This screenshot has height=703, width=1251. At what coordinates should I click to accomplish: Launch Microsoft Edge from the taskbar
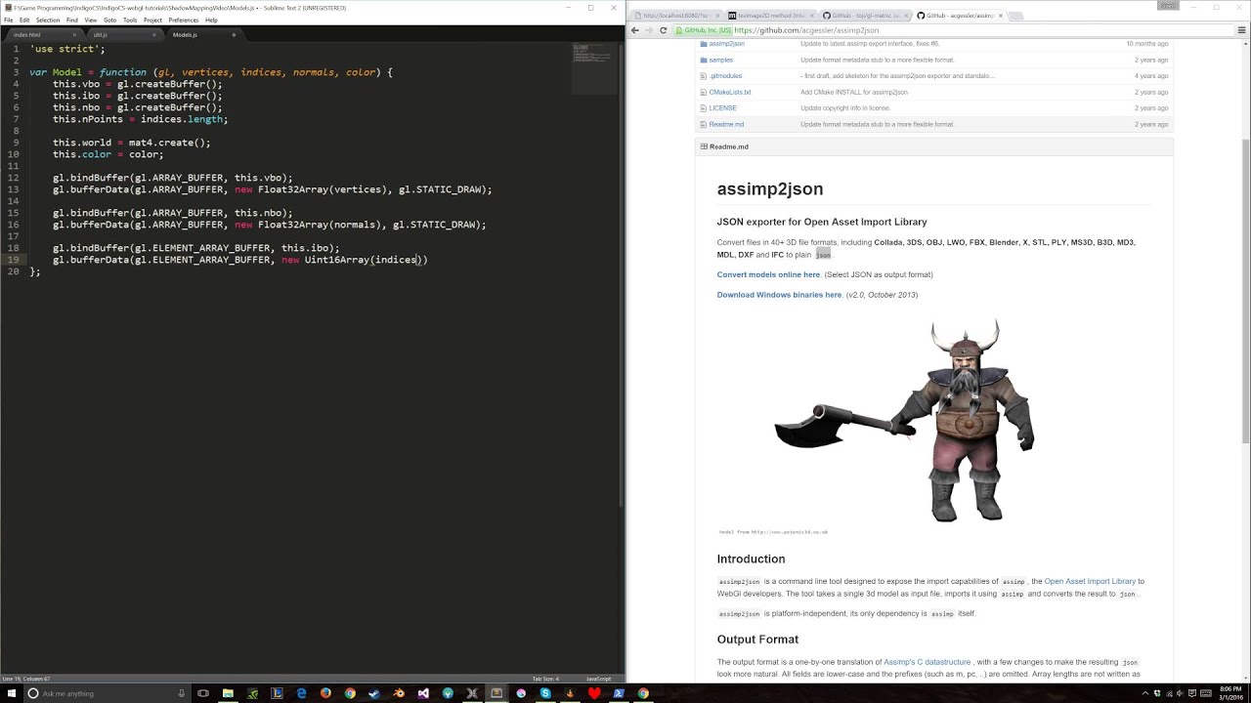click(x=301, y=693)
